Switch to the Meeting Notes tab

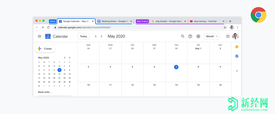[x=115, y=21]
